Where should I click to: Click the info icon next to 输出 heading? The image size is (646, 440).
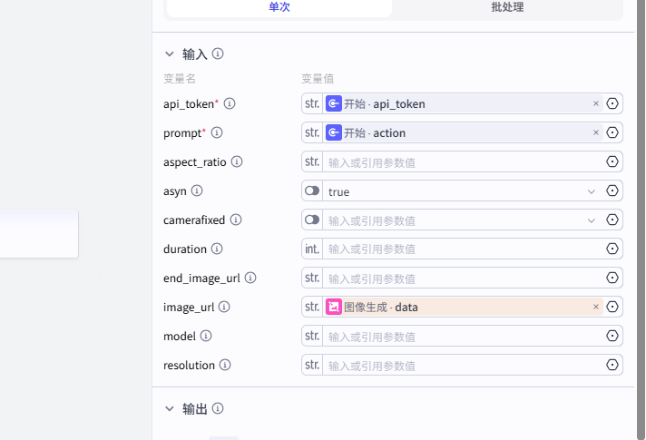pyautogui.click(x=218, y=409)
